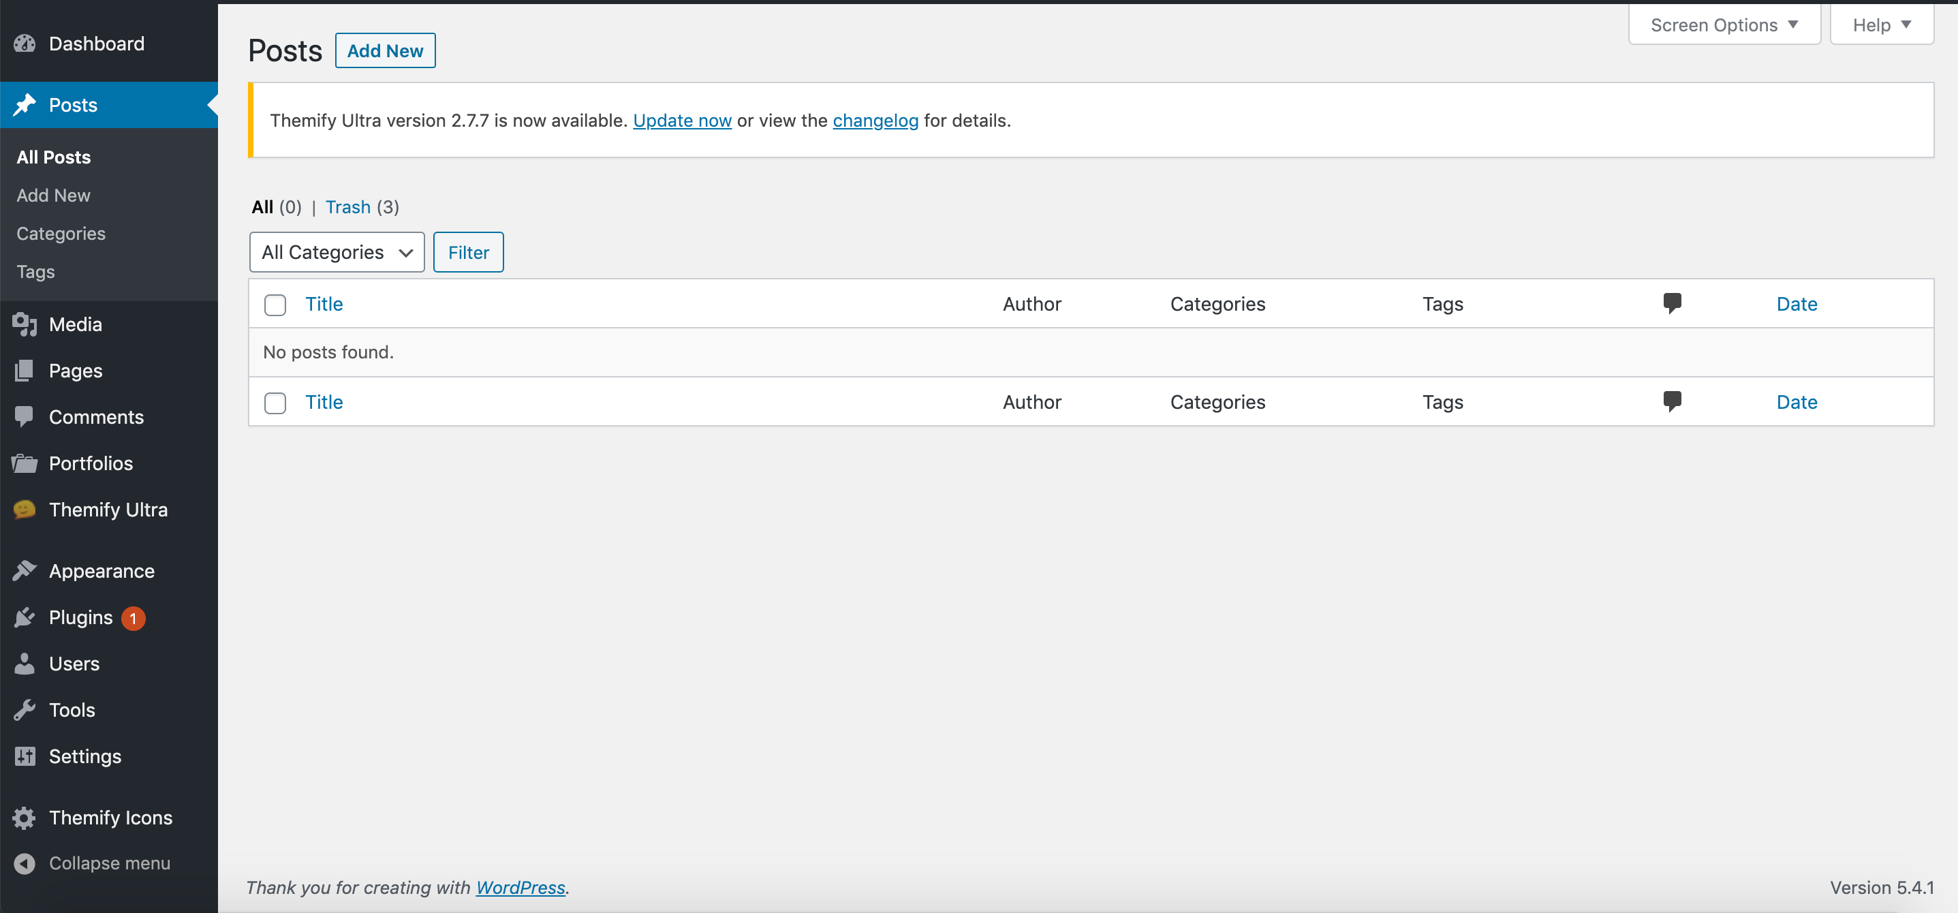Expand the Help dropdown tab
The width and height of the screenshot is (1958, 913).
[1881, 25]
